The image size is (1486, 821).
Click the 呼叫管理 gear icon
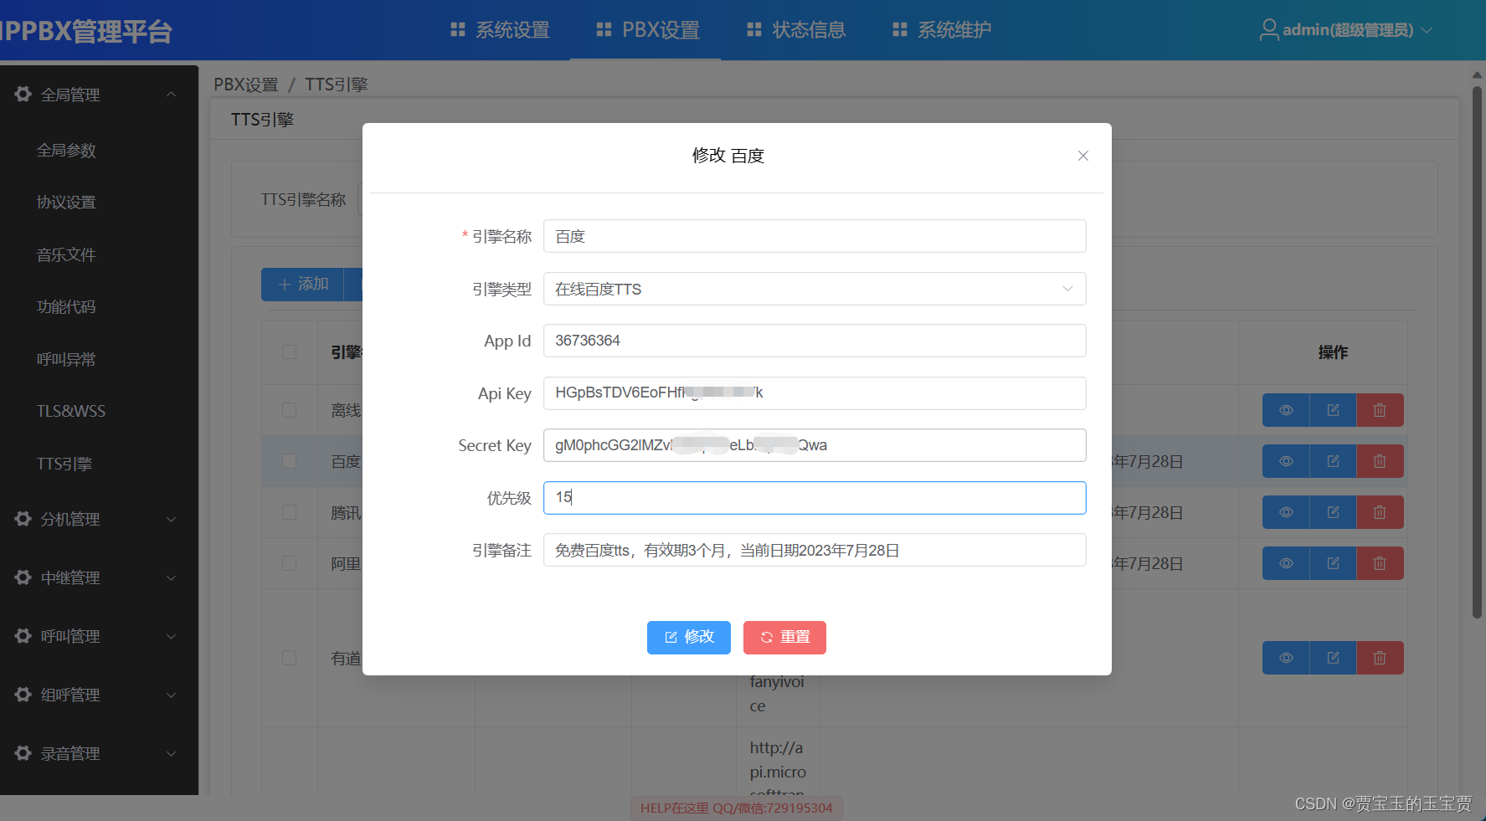[23, 635]
